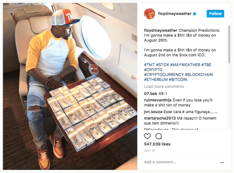
Task: Open the #BLOCKCHAIN hashtag
Action: point(199,75)
